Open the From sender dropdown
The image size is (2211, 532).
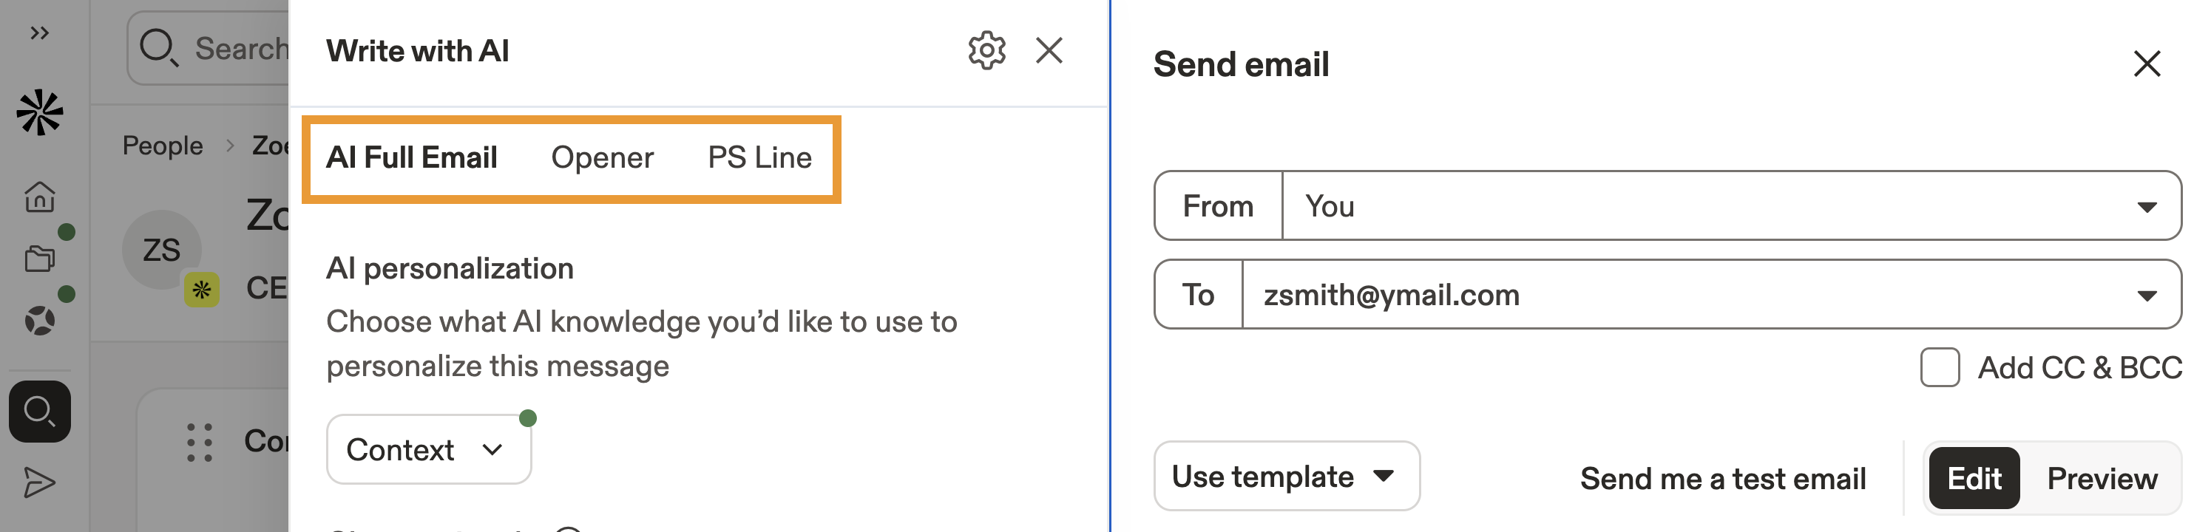point(1730,206)
